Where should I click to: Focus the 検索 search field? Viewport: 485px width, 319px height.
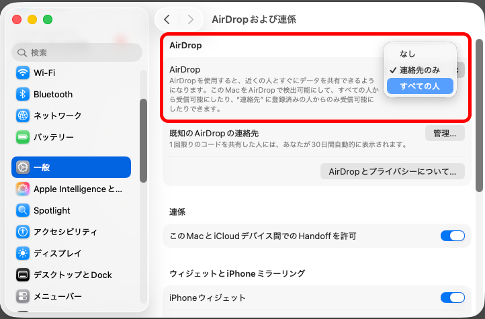(77, 52)
